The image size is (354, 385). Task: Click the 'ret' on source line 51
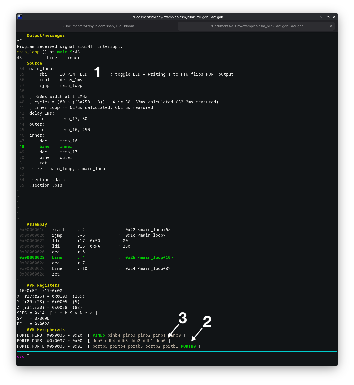coord(43,163)
